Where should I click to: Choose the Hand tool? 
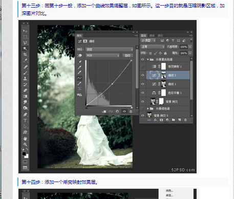pos(25,138)
